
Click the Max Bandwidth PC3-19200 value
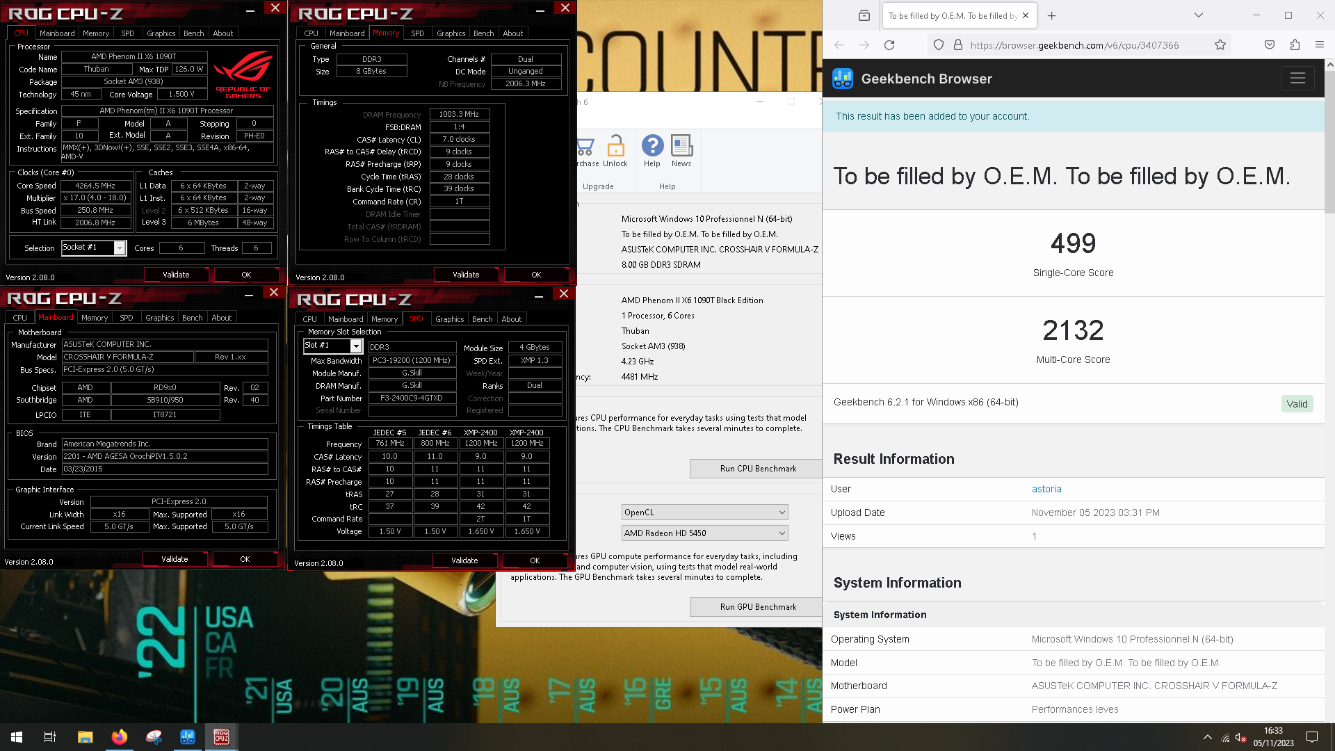tap(412, 360)
